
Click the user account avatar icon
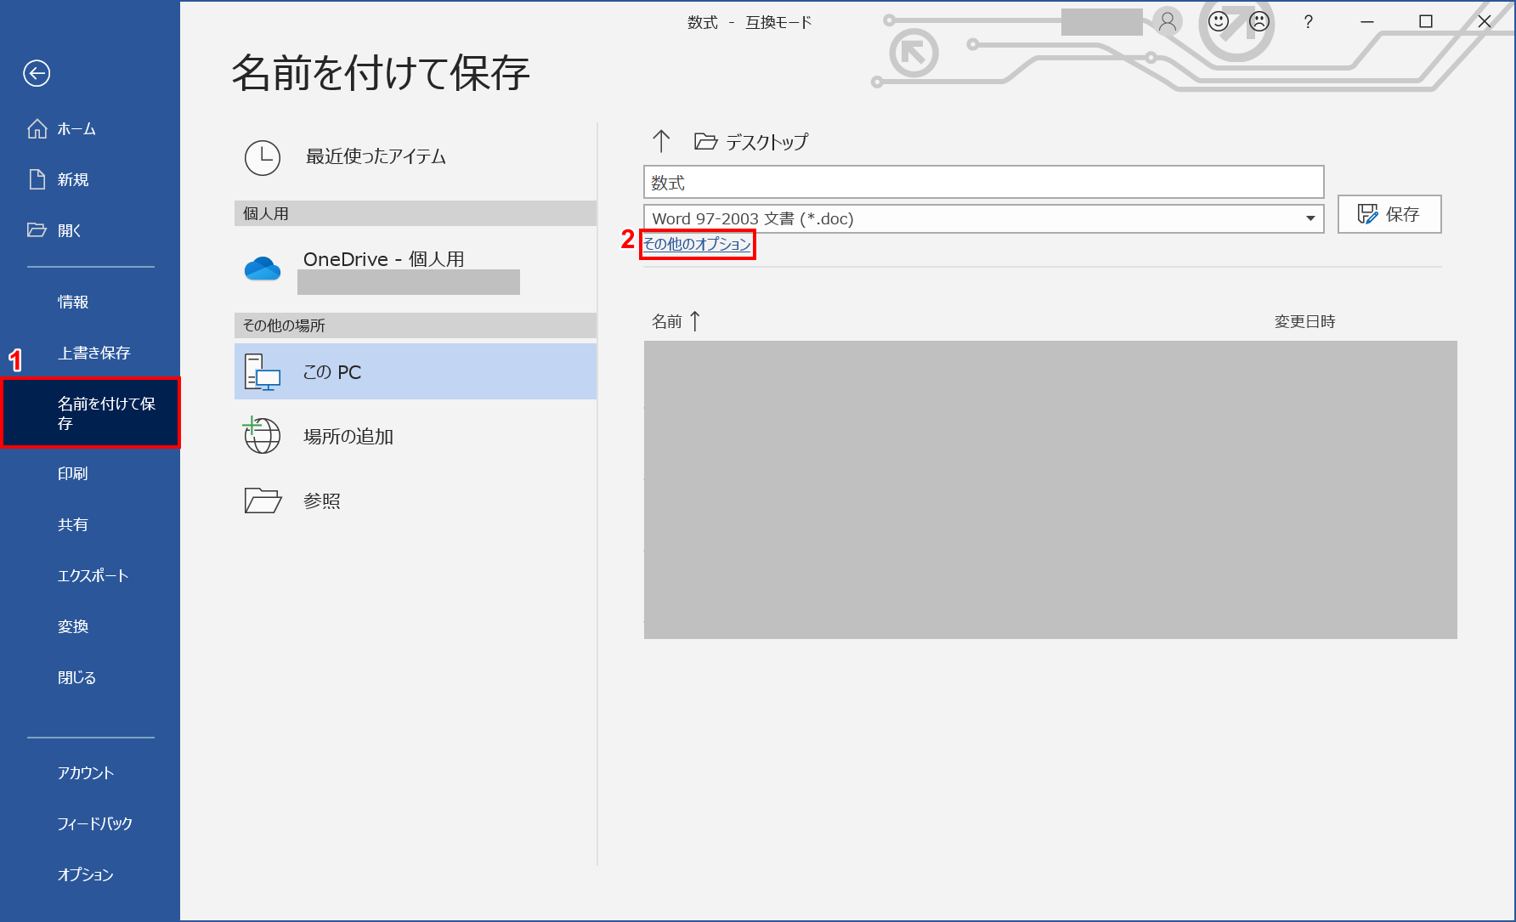coord(1168,21)
